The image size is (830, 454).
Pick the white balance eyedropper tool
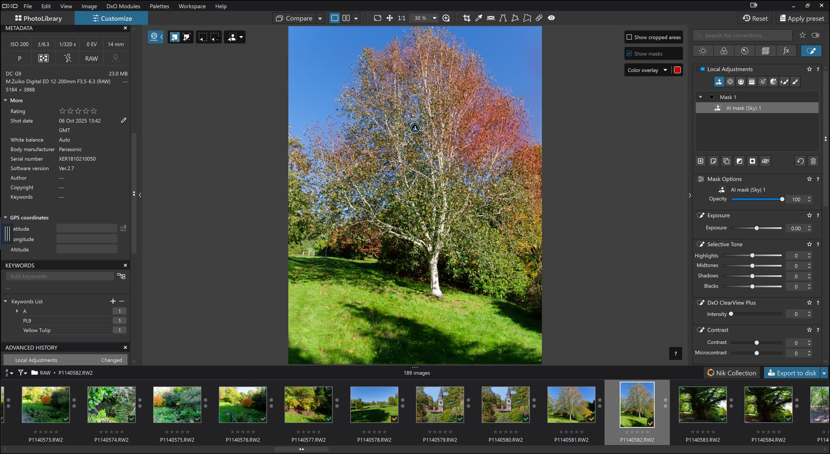point(479,18)
